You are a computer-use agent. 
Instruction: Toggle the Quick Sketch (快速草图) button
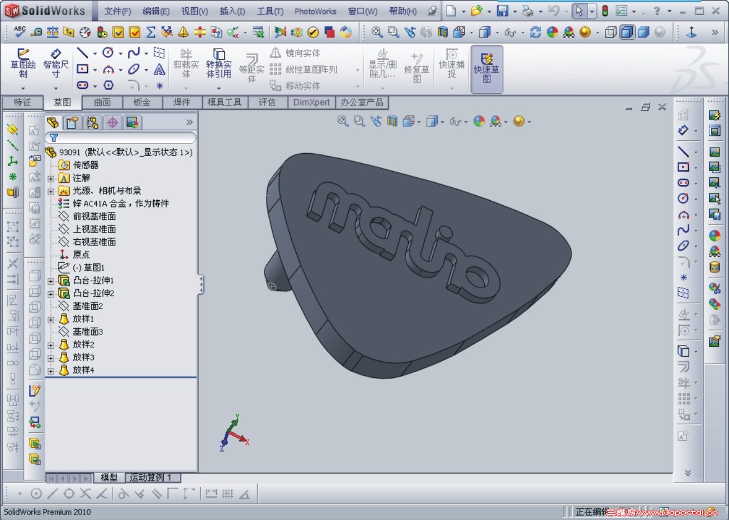(487, 69)
